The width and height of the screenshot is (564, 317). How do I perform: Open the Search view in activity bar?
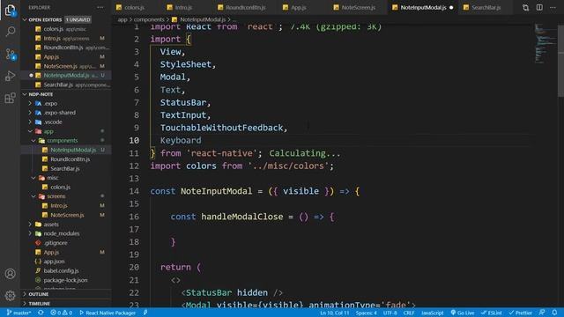pyautogui.click(x=10, y=32)
